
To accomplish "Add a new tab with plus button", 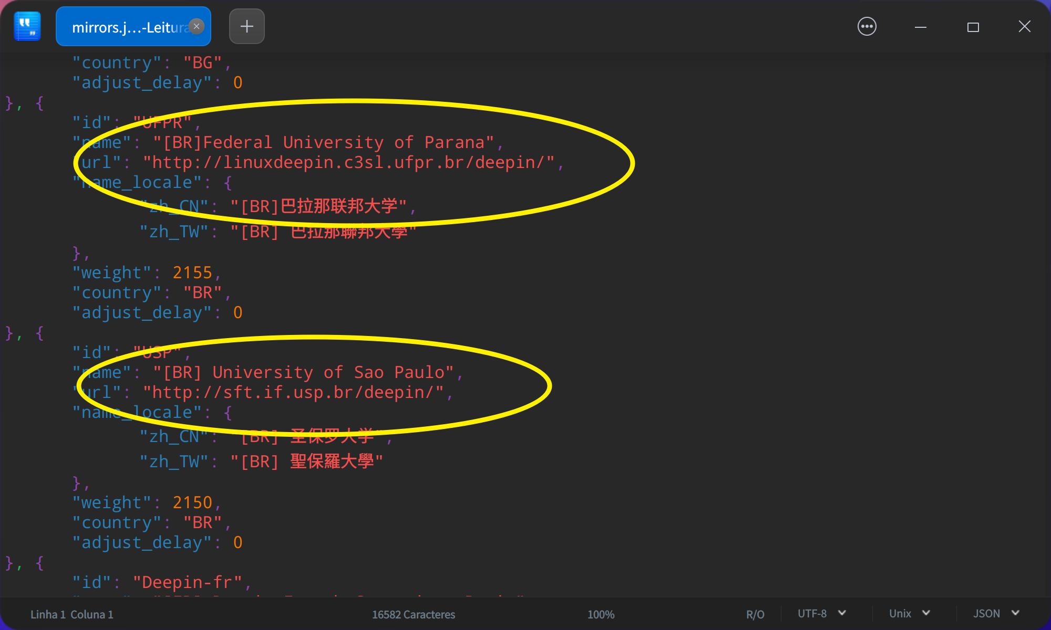I will click(246, 26).
